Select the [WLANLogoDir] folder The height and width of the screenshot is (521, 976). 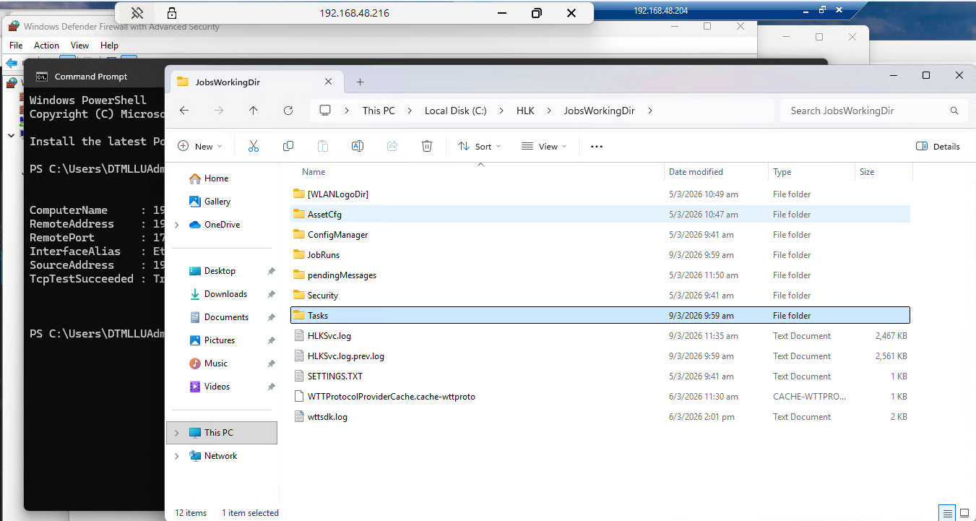point(600,194)
